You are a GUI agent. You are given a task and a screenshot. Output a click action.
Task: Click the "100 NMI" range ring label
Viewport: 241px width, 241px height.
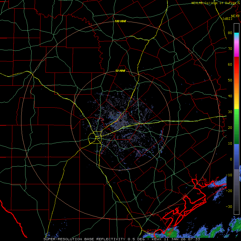click(120, 21)
